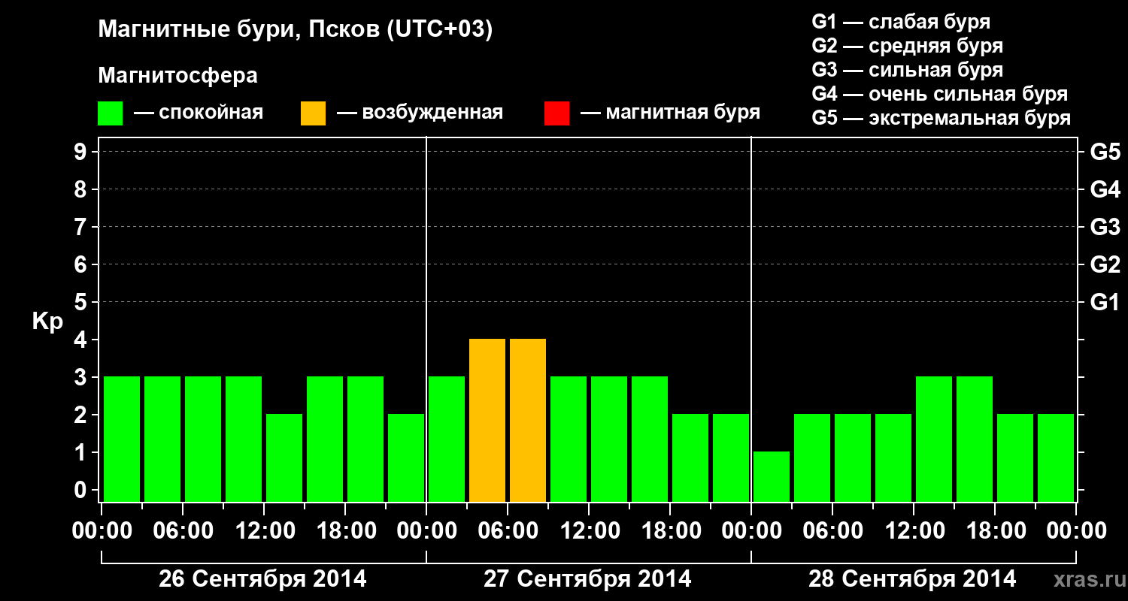Click the orange 'возбужденная' legend swatch
1128x601 pixels.
point(314,113)
